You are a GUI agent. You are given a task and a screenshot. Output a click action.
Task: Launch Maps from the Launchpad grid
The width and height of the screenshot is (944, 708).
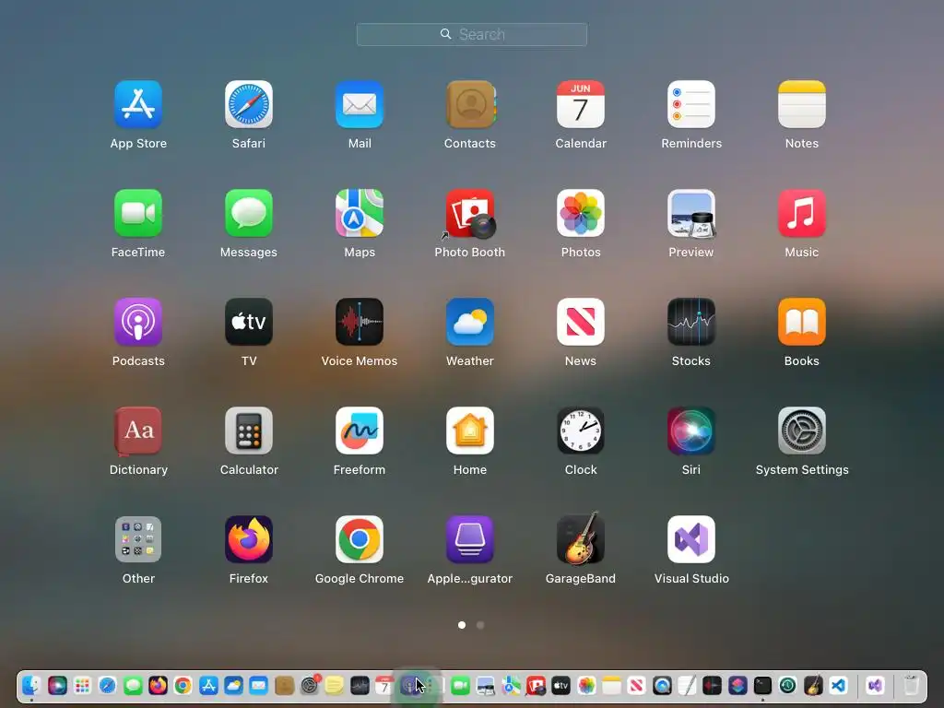click(x=360, y=213)
